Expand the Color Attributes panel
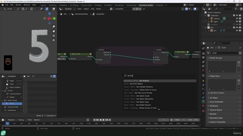The width and height of the screenshot is (243, 136). [216, 102]
